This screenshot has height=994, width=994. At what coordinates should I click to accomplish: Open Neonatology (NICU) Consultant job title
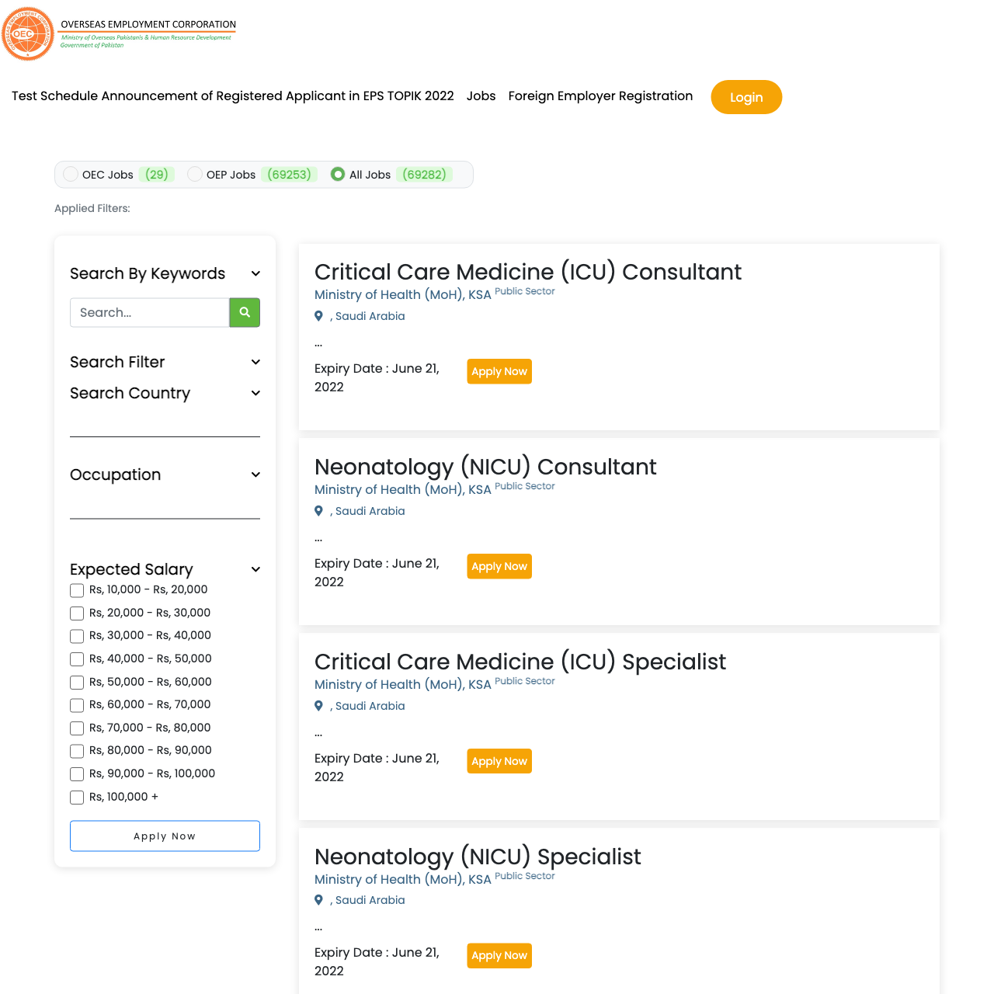(x=485, y=467)
